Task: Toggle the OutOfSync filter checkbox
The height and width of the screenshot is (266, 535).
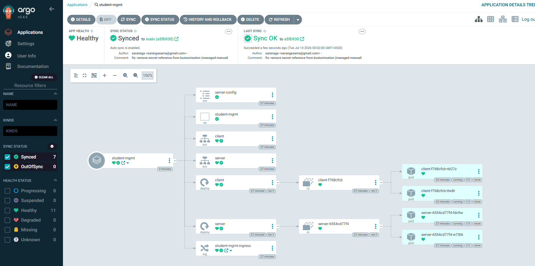Action: click(x=8, y=167)
